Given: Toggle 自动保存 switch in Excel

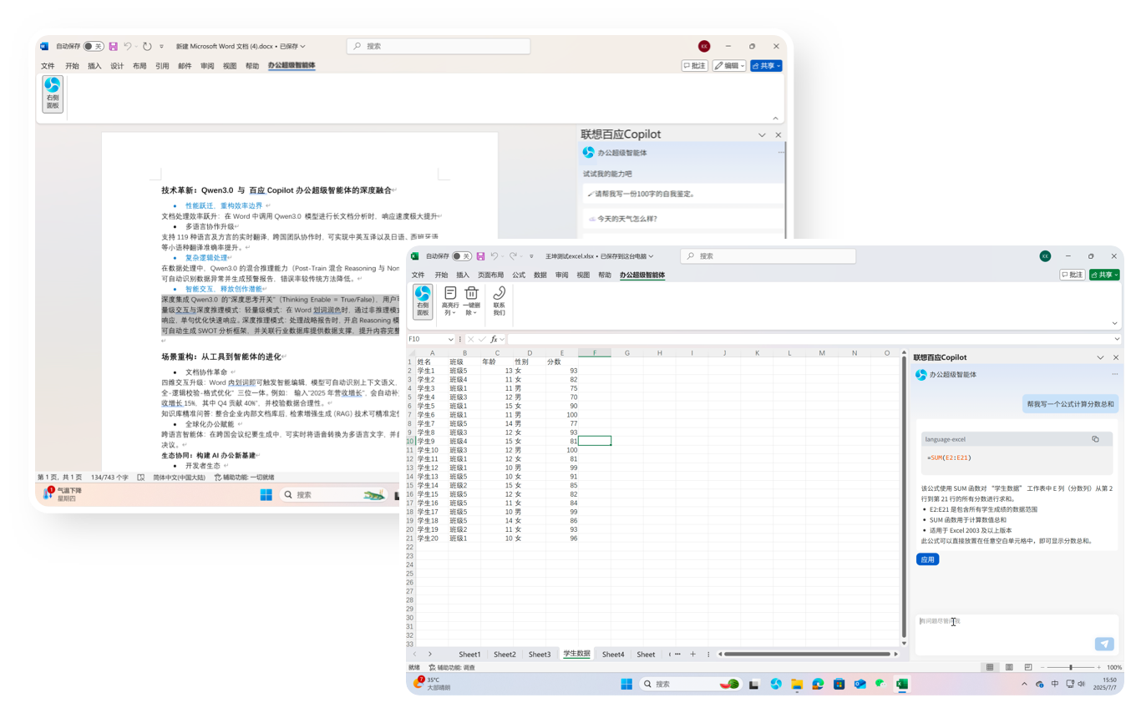Looking at the screenshot, I should [462, 256].
